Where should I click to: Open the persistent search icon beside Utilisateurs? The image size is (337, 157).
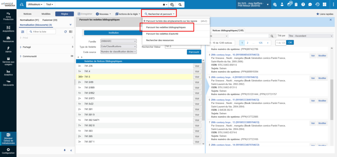tap(21, 5)
